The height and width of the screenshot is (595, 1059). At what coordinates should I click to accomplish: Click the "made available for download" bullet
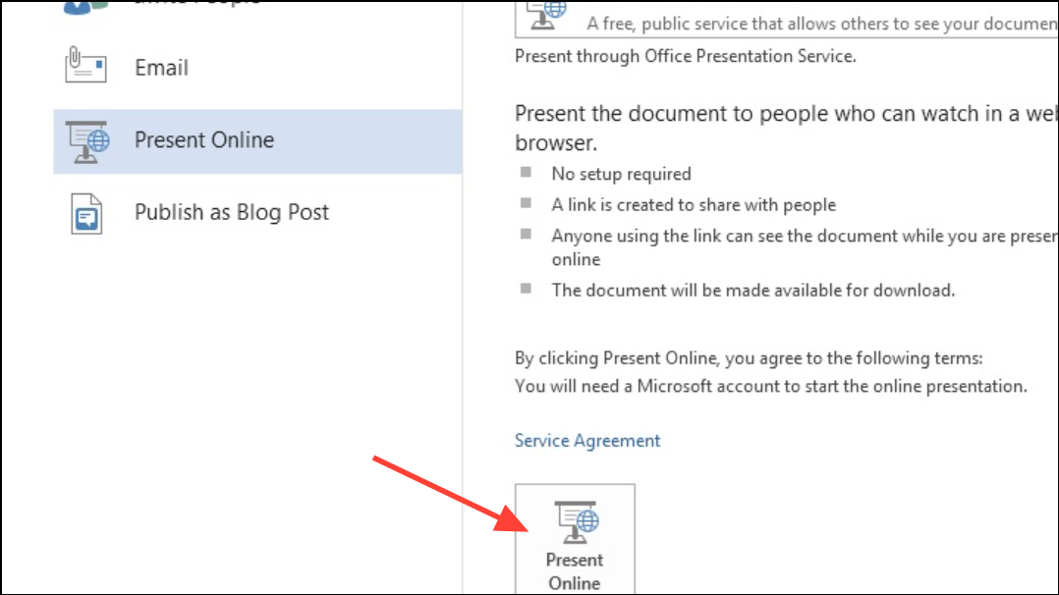click(752, 290)
